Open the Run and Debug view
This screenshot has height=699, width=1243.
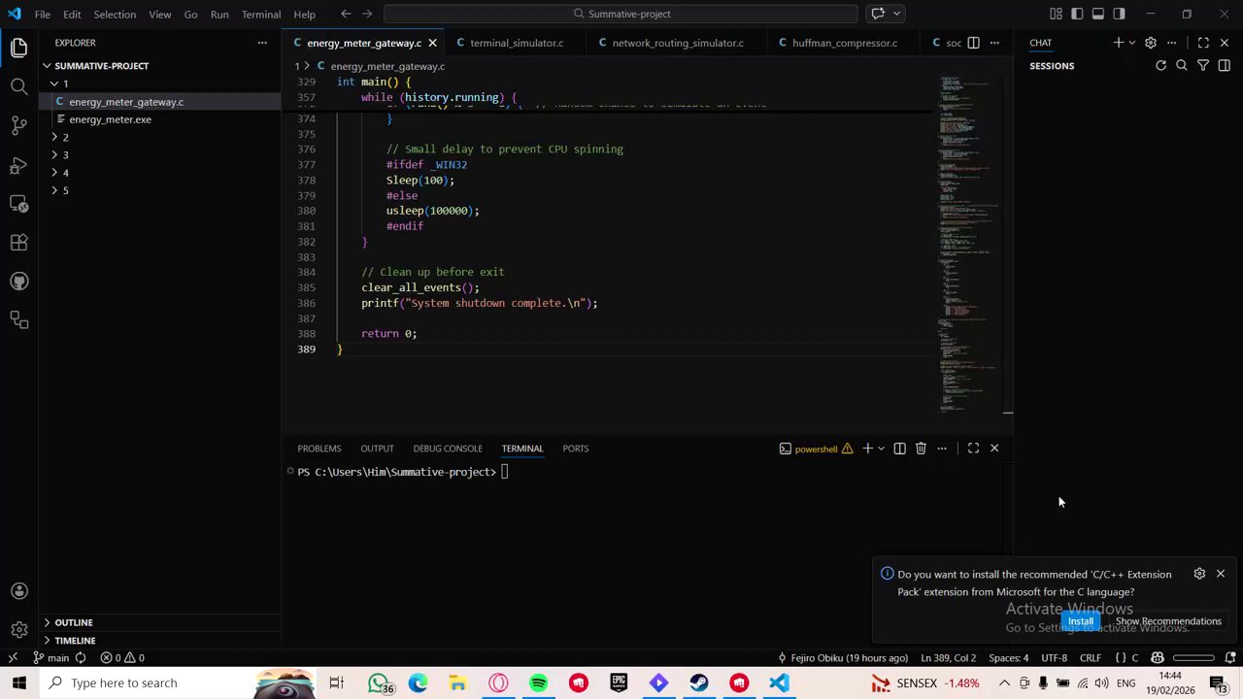click(x=18, y=165)
